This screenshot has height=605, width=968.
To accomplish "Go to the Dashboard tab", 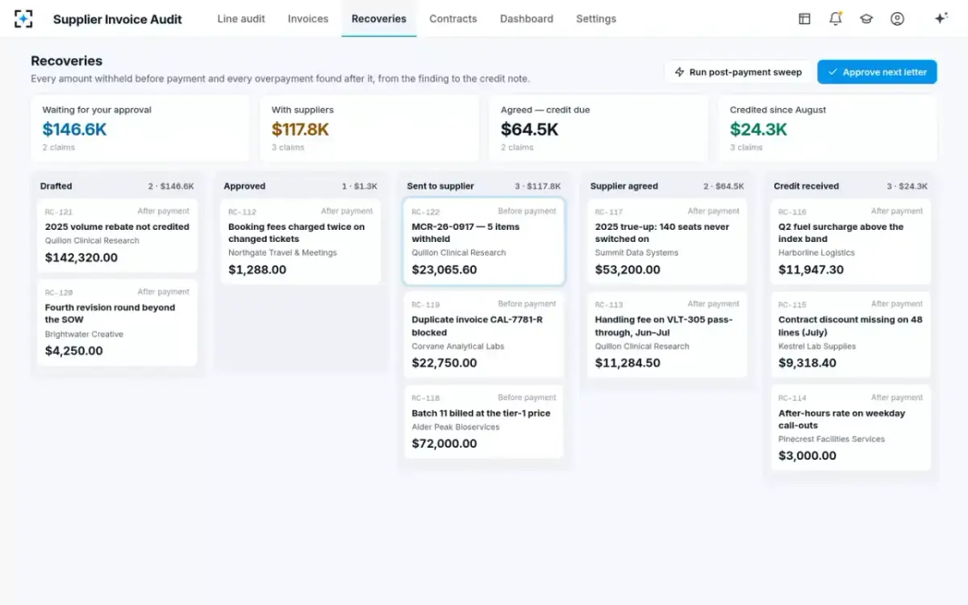I will 527,19.
